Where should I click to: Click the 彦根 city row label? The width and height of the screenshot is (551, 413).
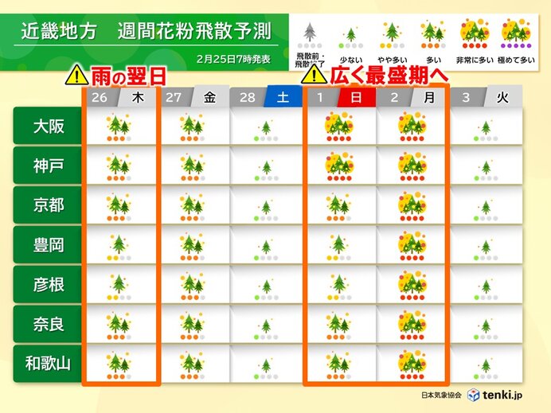click(45, 284)
